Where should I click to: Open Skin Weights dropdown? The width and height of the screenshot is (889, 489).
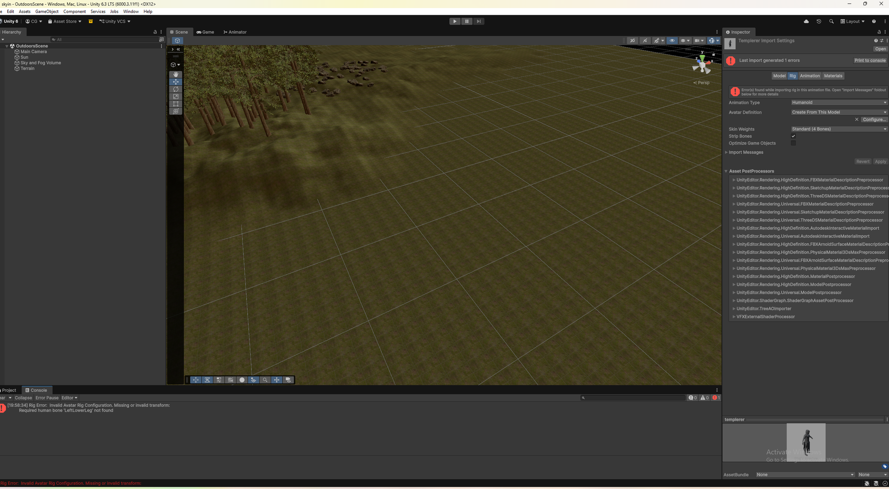839,129
